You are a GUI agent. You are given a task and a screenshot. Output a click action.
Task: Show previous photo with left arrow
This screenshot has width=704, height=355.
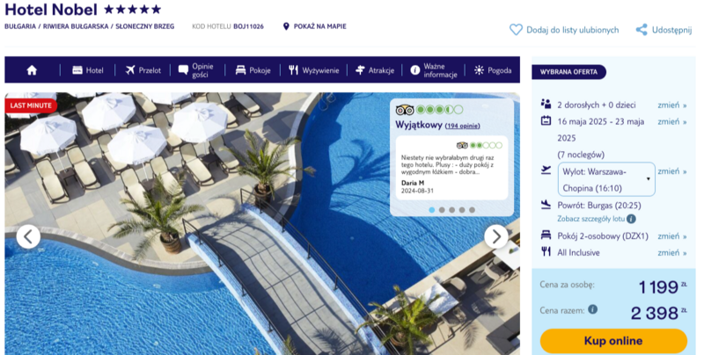tap(28, 236)
